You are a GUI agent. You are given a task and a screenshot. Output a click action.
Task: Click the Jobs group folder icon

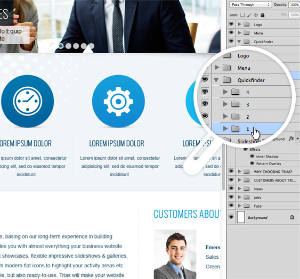(x=246, y=197)
